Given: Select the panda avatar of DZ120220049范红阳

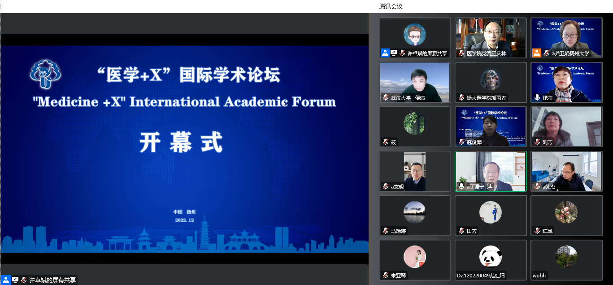Looking at the screenshot, I should (x=491, y=256).
